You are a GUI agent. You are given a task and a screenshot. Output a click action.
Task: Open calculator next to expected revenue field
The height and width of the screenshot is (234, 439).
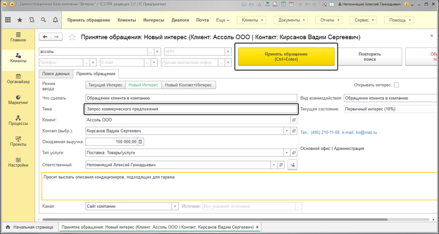click(141, 142)
